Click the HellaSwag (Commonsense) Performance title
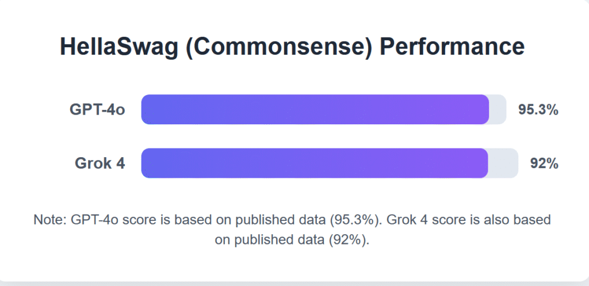 292,47
